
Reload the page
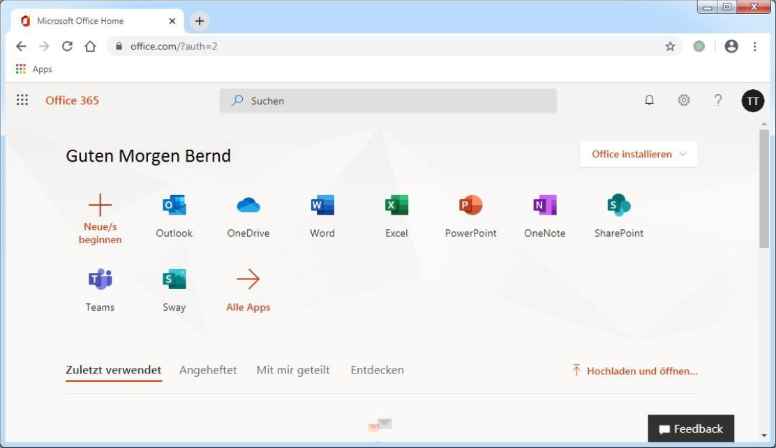[x=67, y=47]
